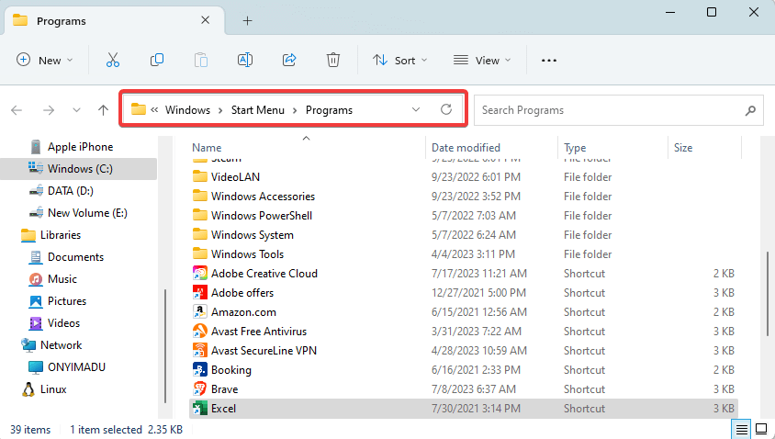Open the See more options menu
Viewport: 775px width, 439px height.
coord(549,61)
